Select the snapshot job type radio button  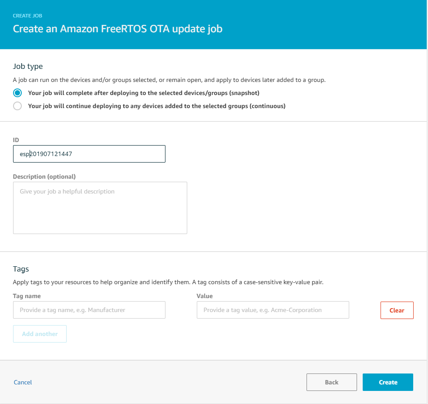17,93
